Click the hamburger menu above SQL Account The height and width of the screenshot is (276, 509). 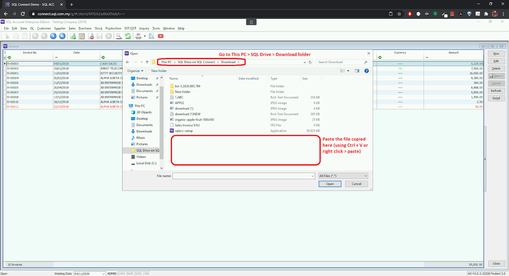(251, 22)
